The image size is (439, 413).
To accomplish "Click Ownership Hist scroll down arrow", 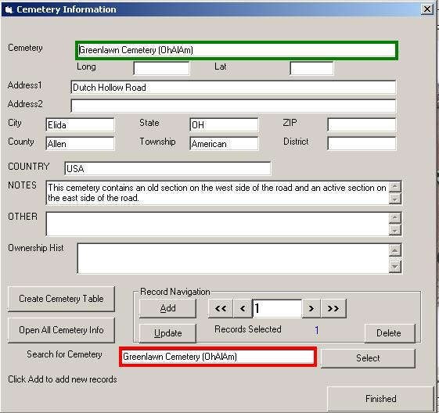I will click(395, 267).
